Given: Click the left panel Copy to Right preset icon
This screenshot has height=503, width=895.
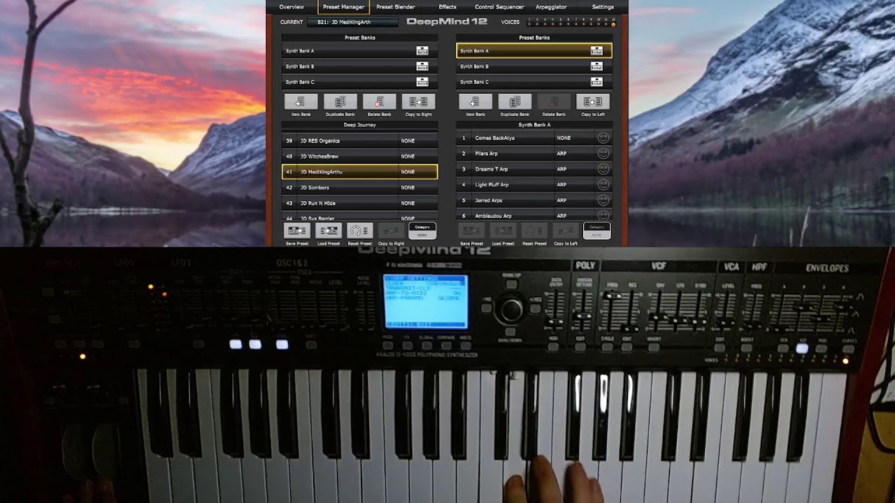Looking at the screenshot, I should click(391, 231).
